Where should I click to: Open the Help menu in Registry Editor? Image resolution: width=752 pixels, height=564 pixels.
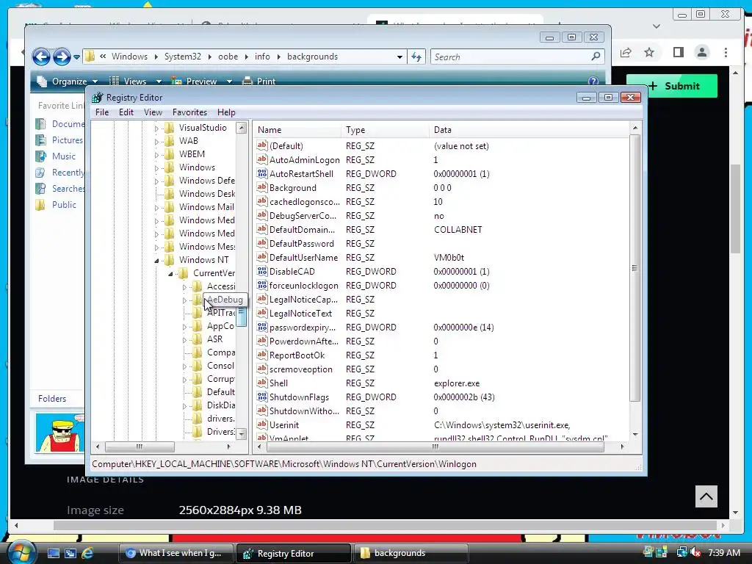[226, 112]
